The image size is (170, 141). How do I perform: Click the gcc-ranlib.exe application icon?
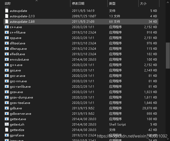coord(7,86)
